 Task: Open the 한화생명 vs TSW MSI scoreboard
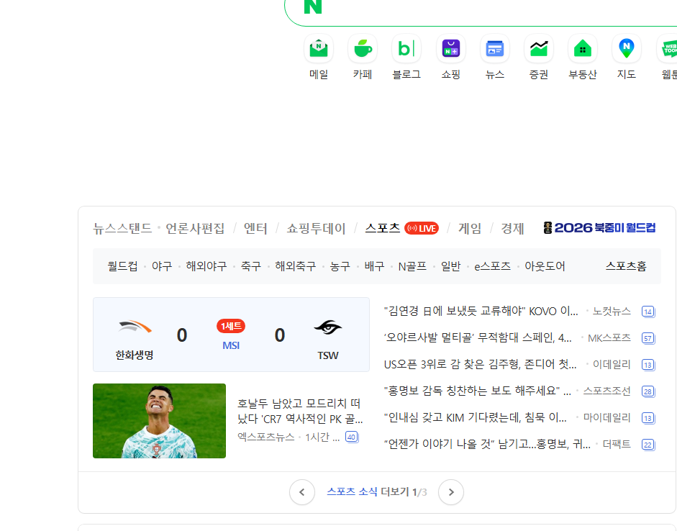pos(231,335)
